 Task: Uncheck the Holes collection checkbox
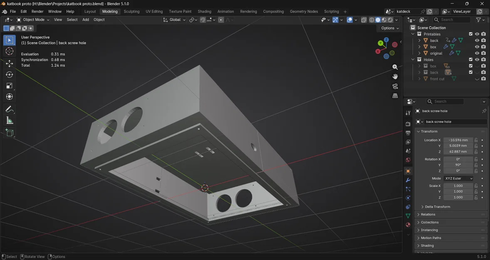tap(470, 59)
